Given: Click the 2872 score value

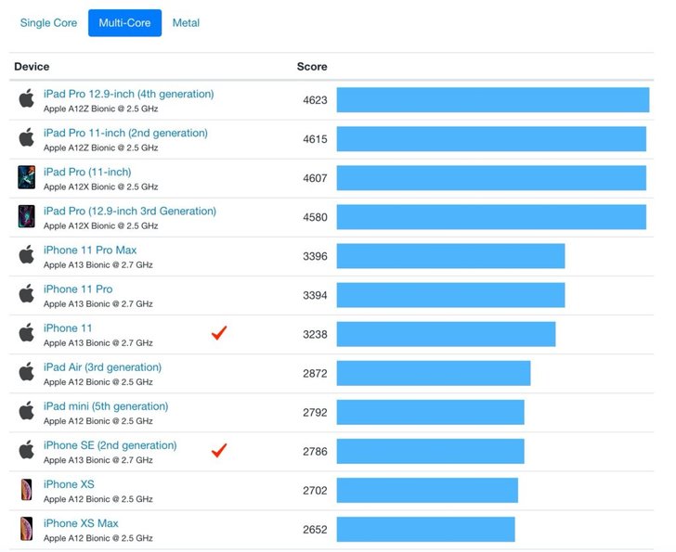Looking at the screenshot, I should [x=315, y=374].
